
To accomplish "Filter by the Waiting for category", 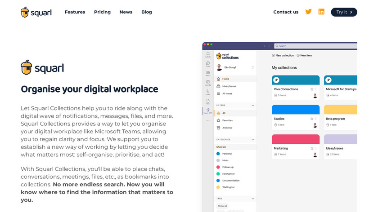I will coord(225,187).
